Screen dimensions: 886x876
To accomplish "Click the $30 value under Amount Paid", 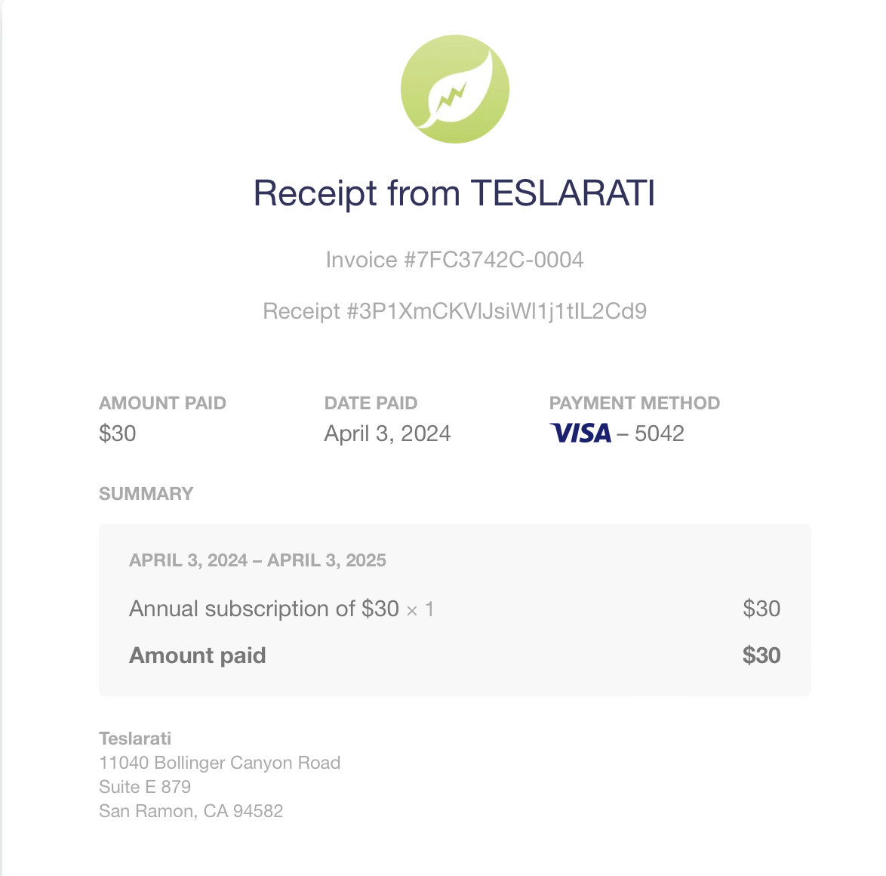I will point(118,433).
